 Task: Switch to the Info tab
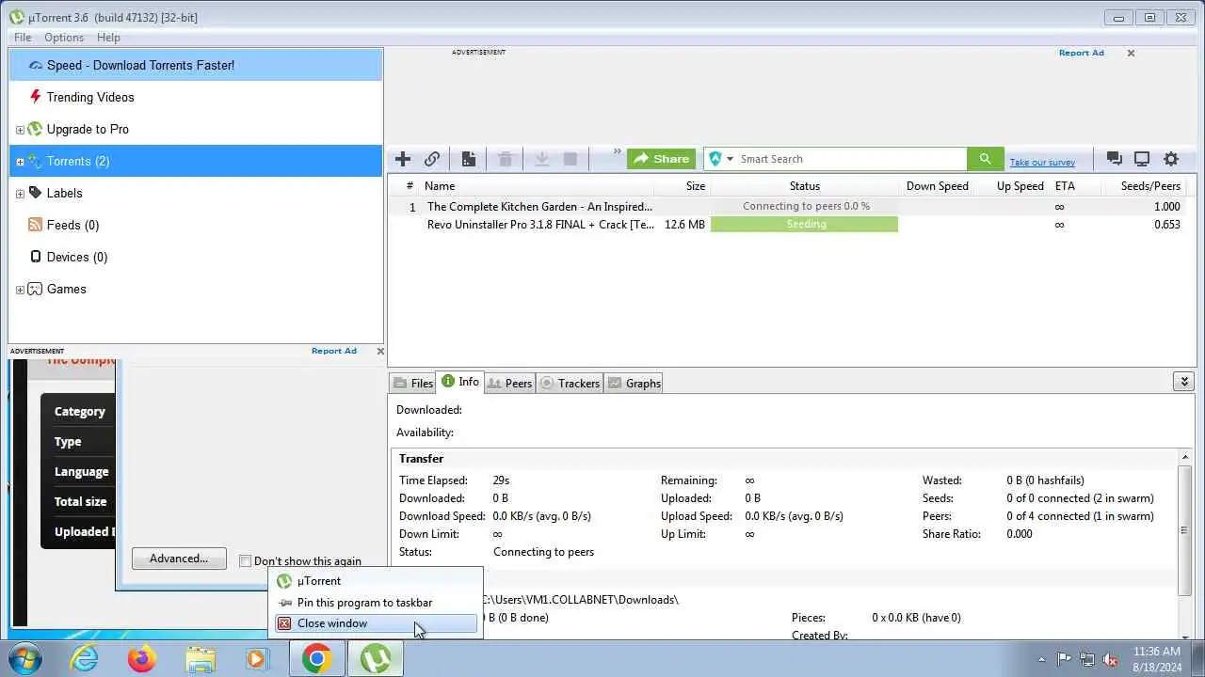[460, 382]
